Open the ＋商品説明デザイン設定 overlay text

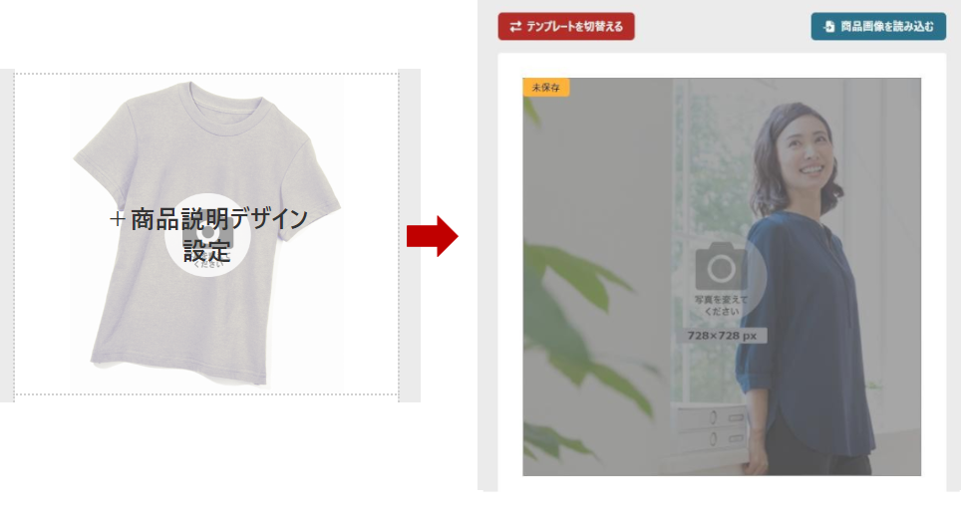pyautogui.click(x=207, y=235)
